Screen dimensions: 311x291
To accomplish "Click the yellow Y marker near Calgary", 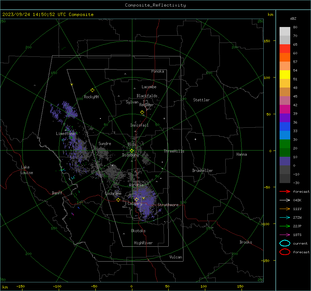I will (x=144, y=198).
